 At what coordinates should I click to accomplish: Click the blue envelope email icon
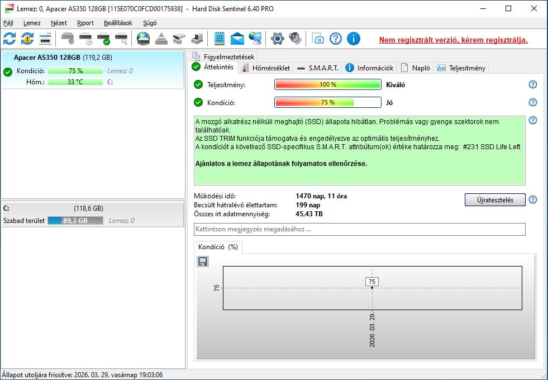pos(237,39)
